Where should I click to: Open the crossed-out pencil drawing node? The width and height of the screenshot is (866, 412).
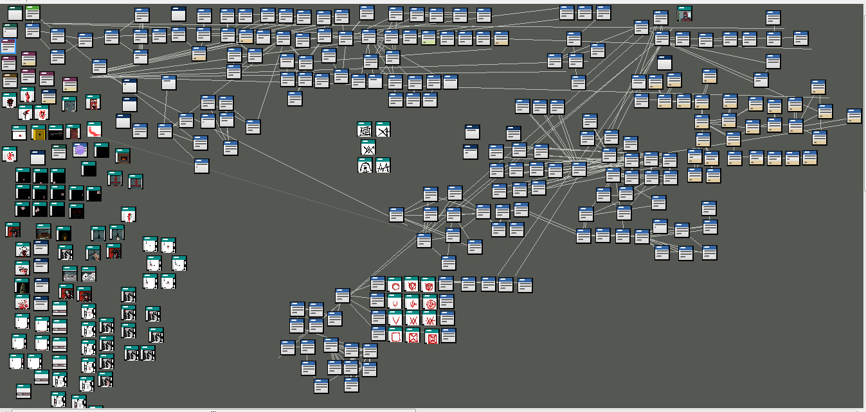click(383, 129)
